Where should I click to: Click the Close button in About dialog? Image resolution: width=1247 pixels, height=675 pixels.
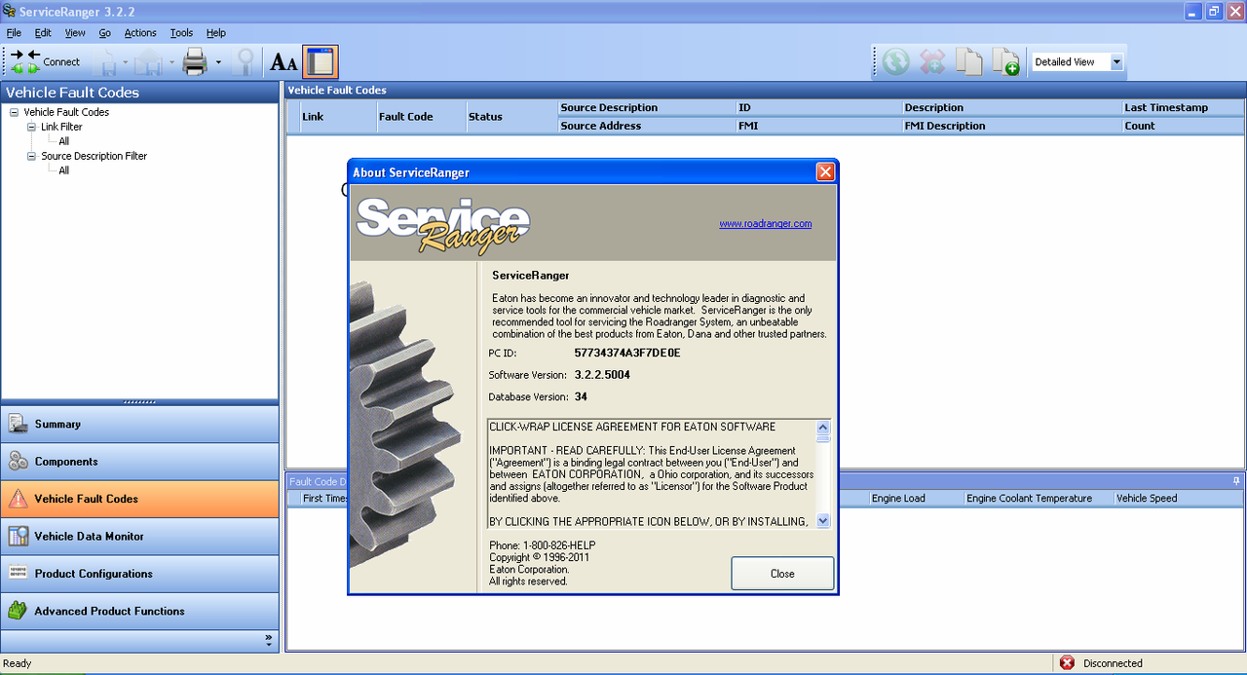[x=782, y=574]
